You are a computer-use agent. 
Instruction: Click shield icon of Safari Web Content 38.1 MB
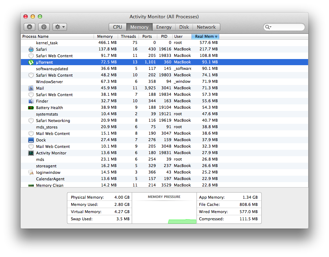pyautogui.click(x=31, y=95)
